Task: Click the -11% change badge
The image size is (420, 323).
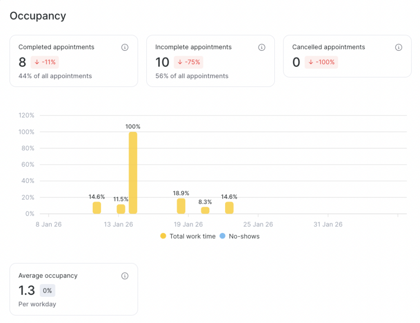Action: coord(45,62)
